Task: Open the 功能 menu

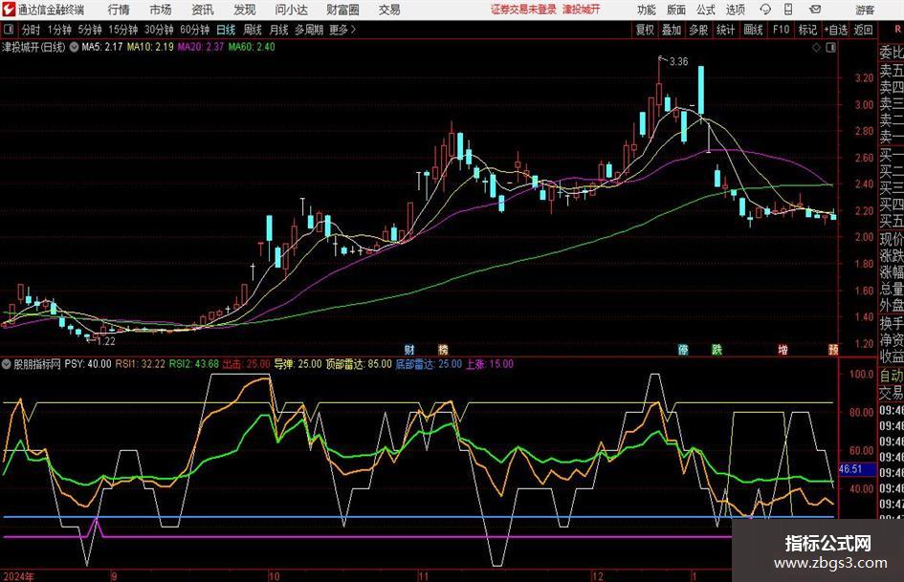Action: (x=647, y=10)
